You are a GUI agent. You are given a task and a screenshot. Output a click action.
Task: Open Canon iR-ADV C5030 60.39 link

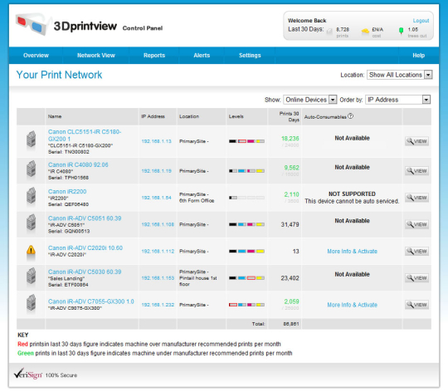(85, 272)
